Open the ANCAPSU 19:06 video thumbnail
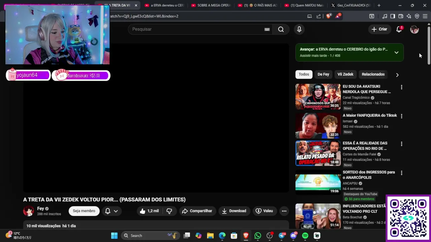 pos(318,183)
